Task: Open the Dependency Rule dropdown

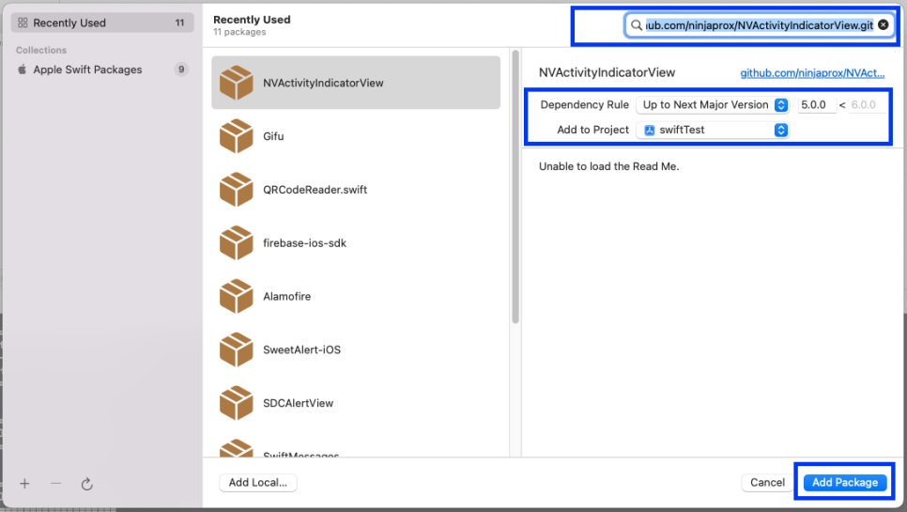Action: (712, 104)
